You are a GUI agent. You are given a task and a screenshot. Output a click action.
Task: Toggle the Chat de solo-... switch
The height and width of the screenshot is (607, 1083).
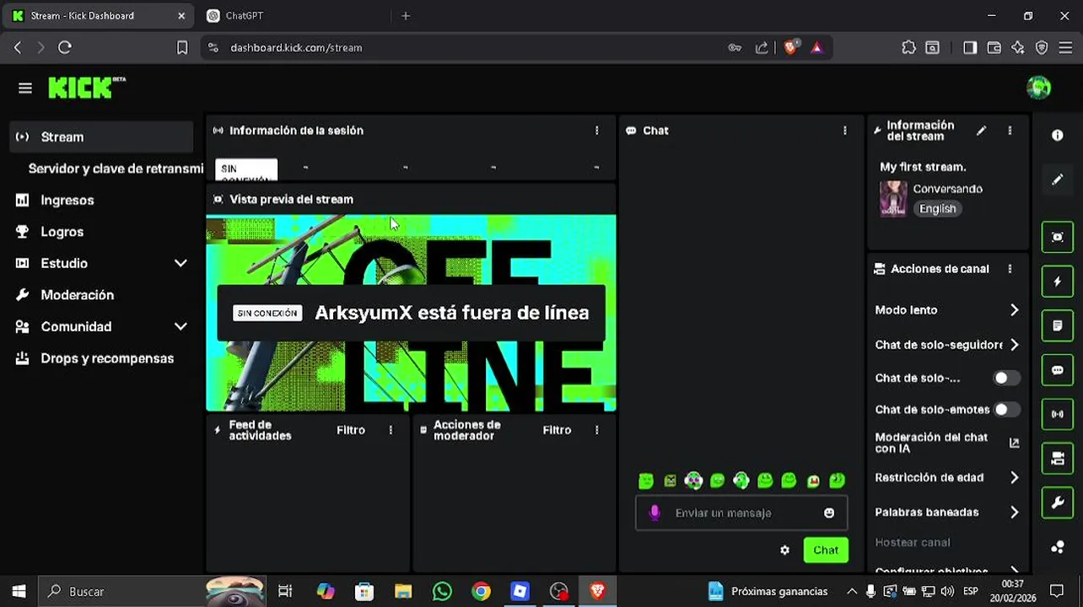(x=1005, y=378)
